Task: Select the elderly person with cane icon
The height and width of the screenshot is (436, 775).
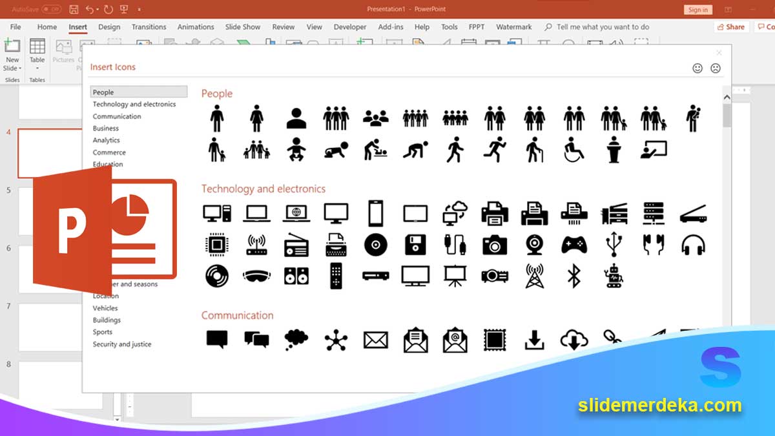Action: pyautogui.click(x=533, y=150)
